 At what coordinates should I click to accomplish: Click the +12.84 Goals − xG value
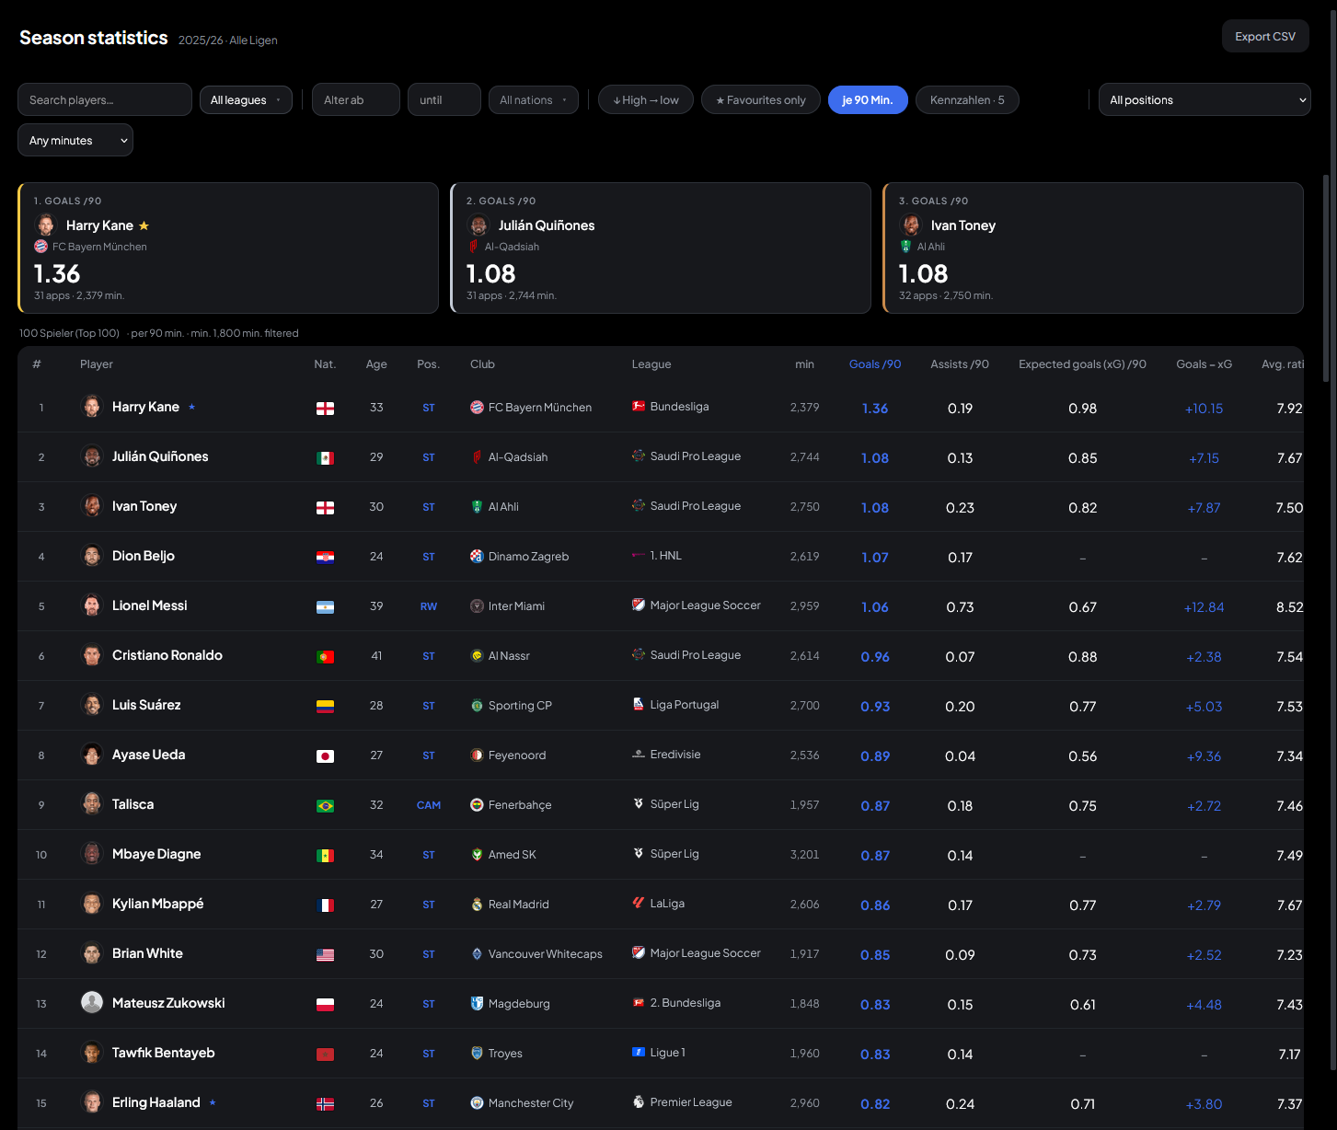[x=1204, y=607]
